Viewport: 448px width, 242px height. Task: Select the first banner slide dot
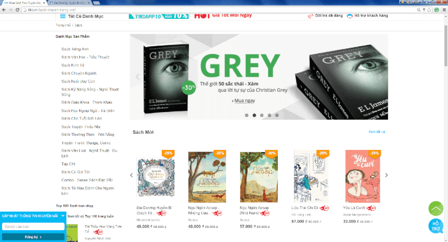click(x=246, y=116)
